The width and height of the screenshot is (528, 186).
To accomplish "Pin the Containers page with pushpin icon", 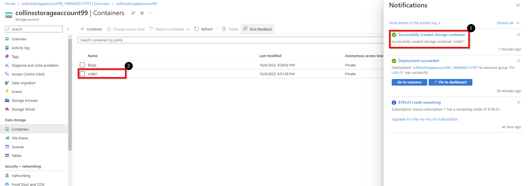I will click(133, 13).
